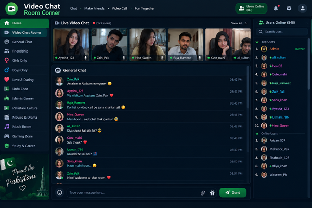Open Hina_Queen video thumbnail

pyautogui.click(x=148, y=45)
